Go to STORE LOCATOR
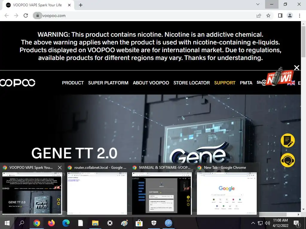The width and height of the screenshot is (306, 229). click(x=192, y=83)
